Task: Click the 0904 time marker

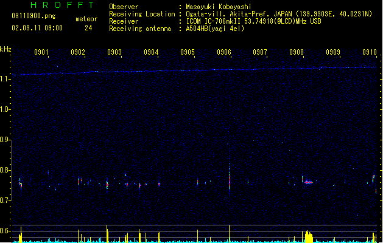Action: [151, 52]
